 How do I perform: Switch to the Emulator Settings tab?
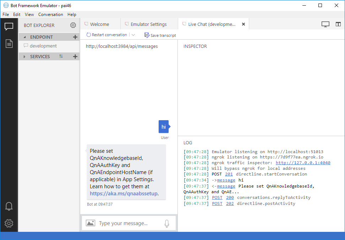tap(149, 24)
